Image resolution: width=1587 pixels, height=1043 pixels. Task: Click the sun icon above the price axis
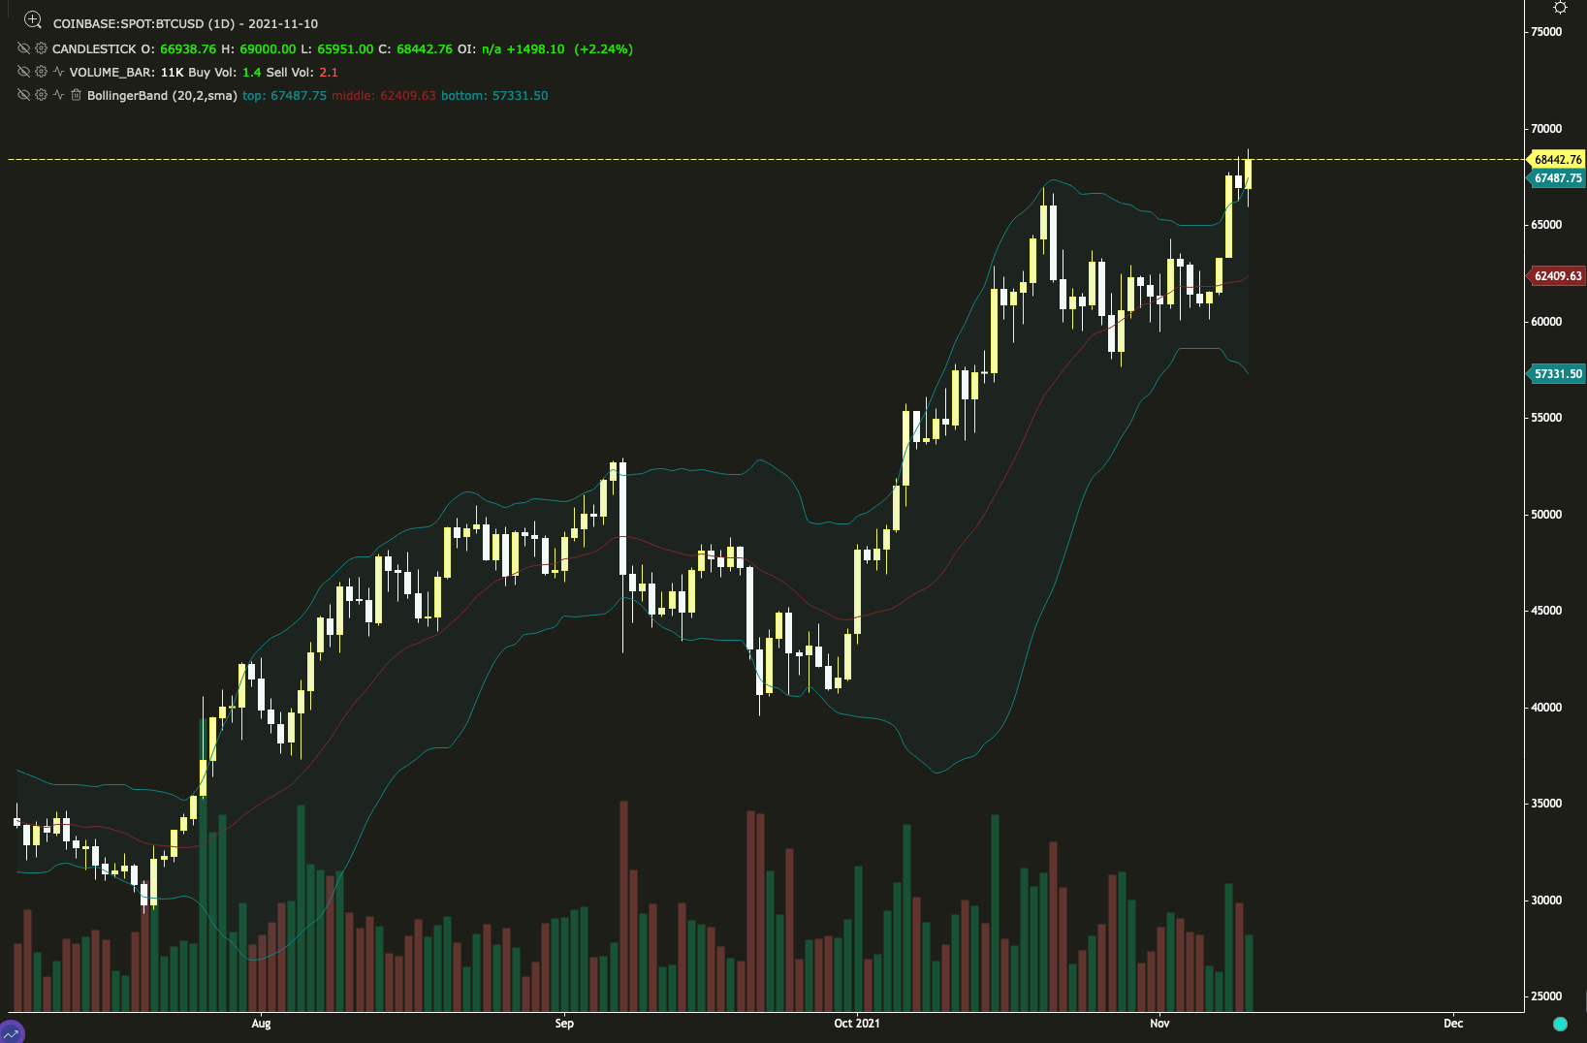click(x=1560, y=8)
